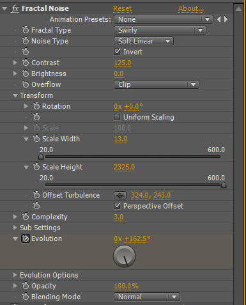This screenshot has height=305, width=246.
Task: Click the Offset Turbulence crosshair point picker
Action: [120, 195]
